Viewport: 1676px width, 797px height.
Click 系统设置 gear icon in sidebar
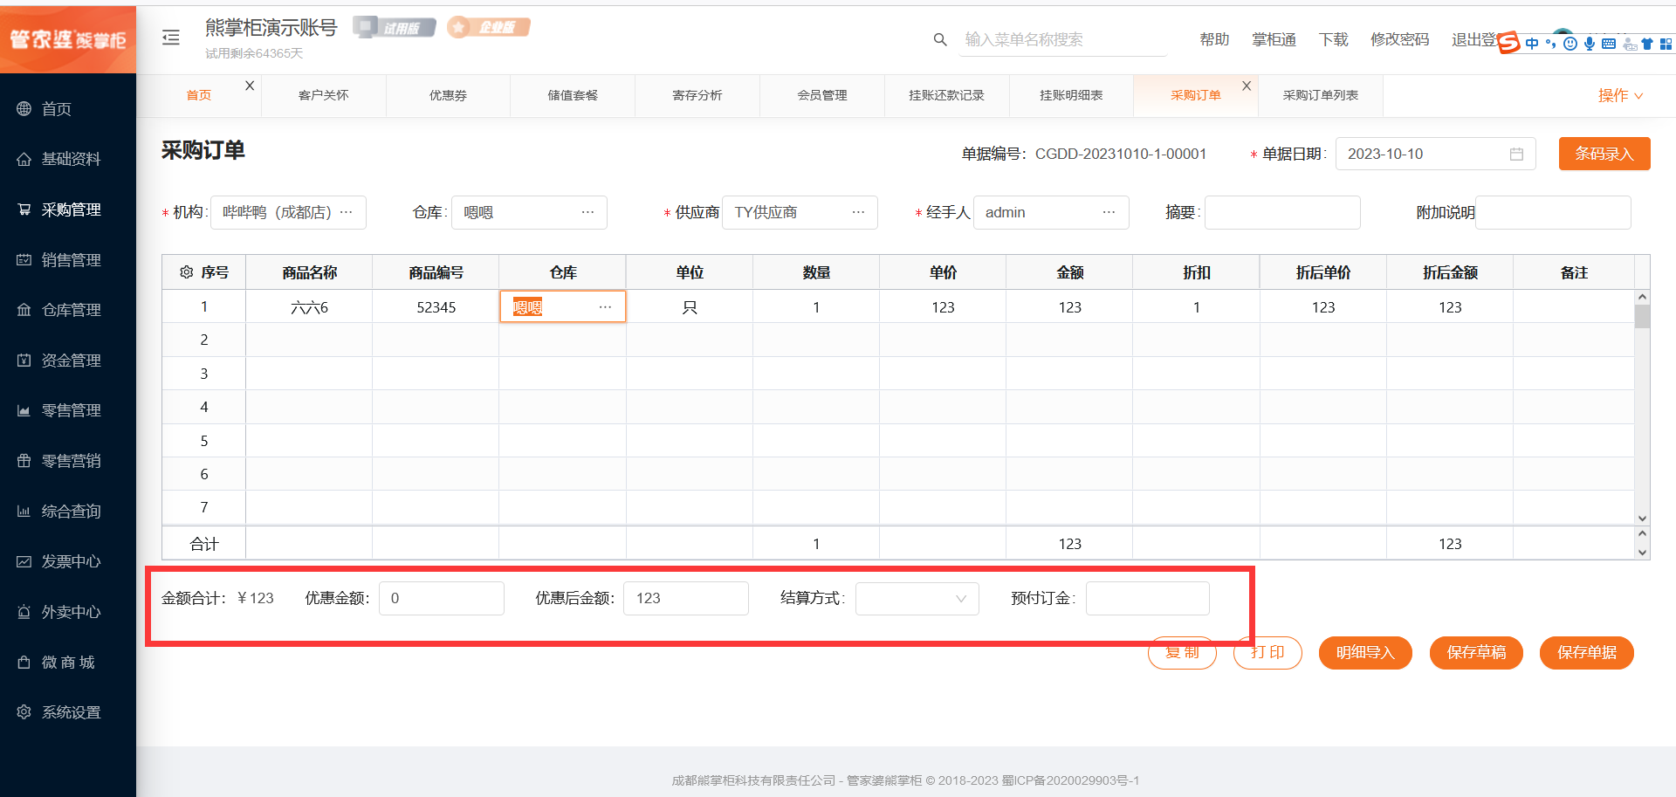[x=24, y=712]
